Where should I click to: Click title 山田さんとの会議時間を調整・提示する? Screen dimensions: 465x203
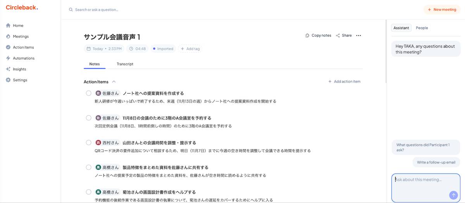159,143
